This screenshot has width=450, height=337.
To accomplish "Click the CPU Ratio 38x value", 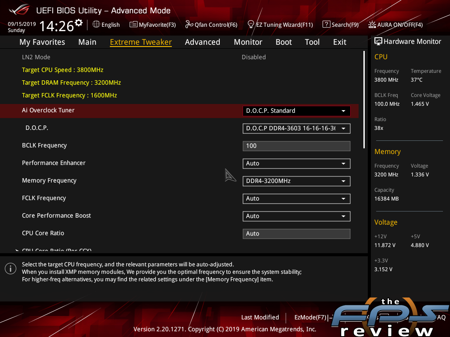I will click(378, 128).
